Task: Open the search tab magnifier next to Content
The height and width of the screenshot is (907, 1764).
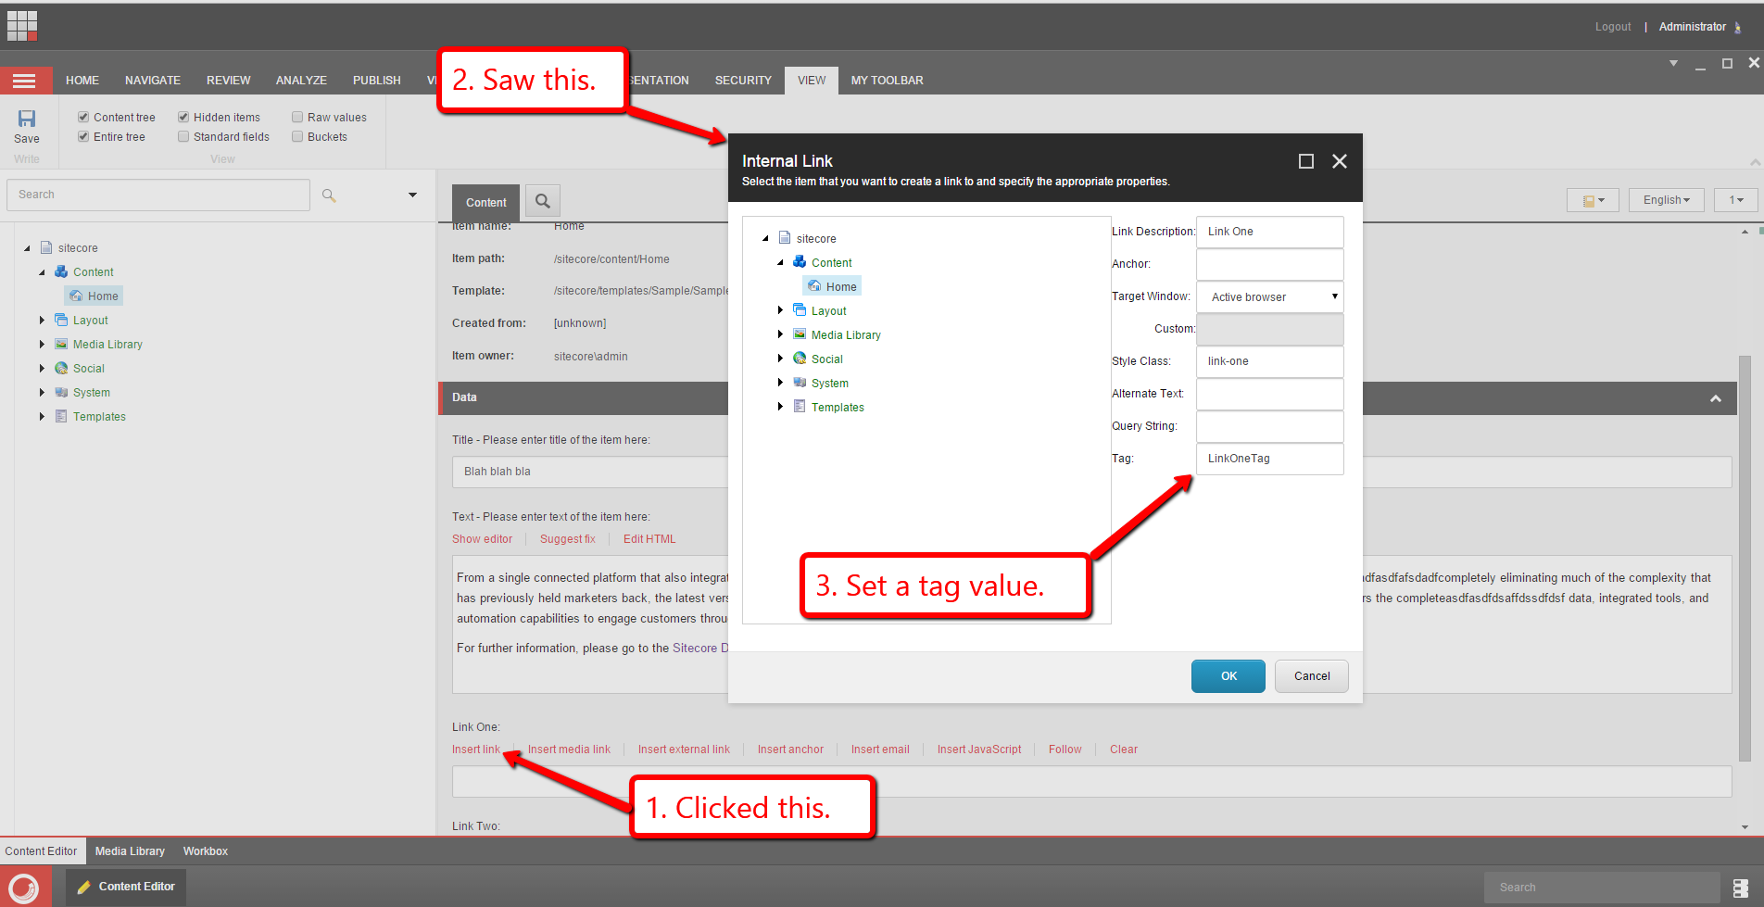Action: point(543,201)
